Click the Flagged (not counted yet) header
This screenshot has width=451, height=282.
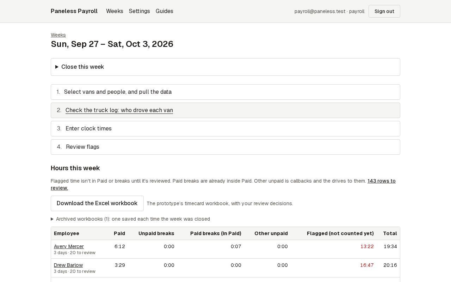(x=340, y=233)
